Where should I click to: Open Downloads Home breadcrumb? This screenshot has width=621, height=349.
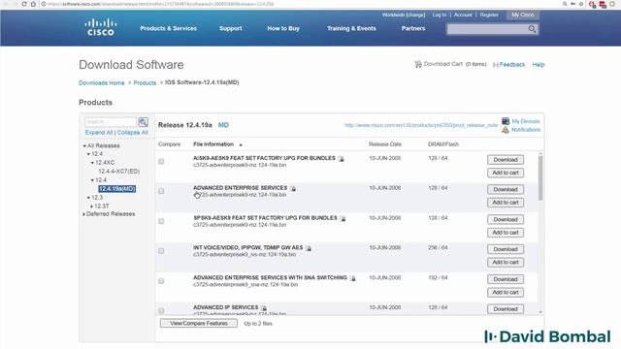click(x=101, y=82)
